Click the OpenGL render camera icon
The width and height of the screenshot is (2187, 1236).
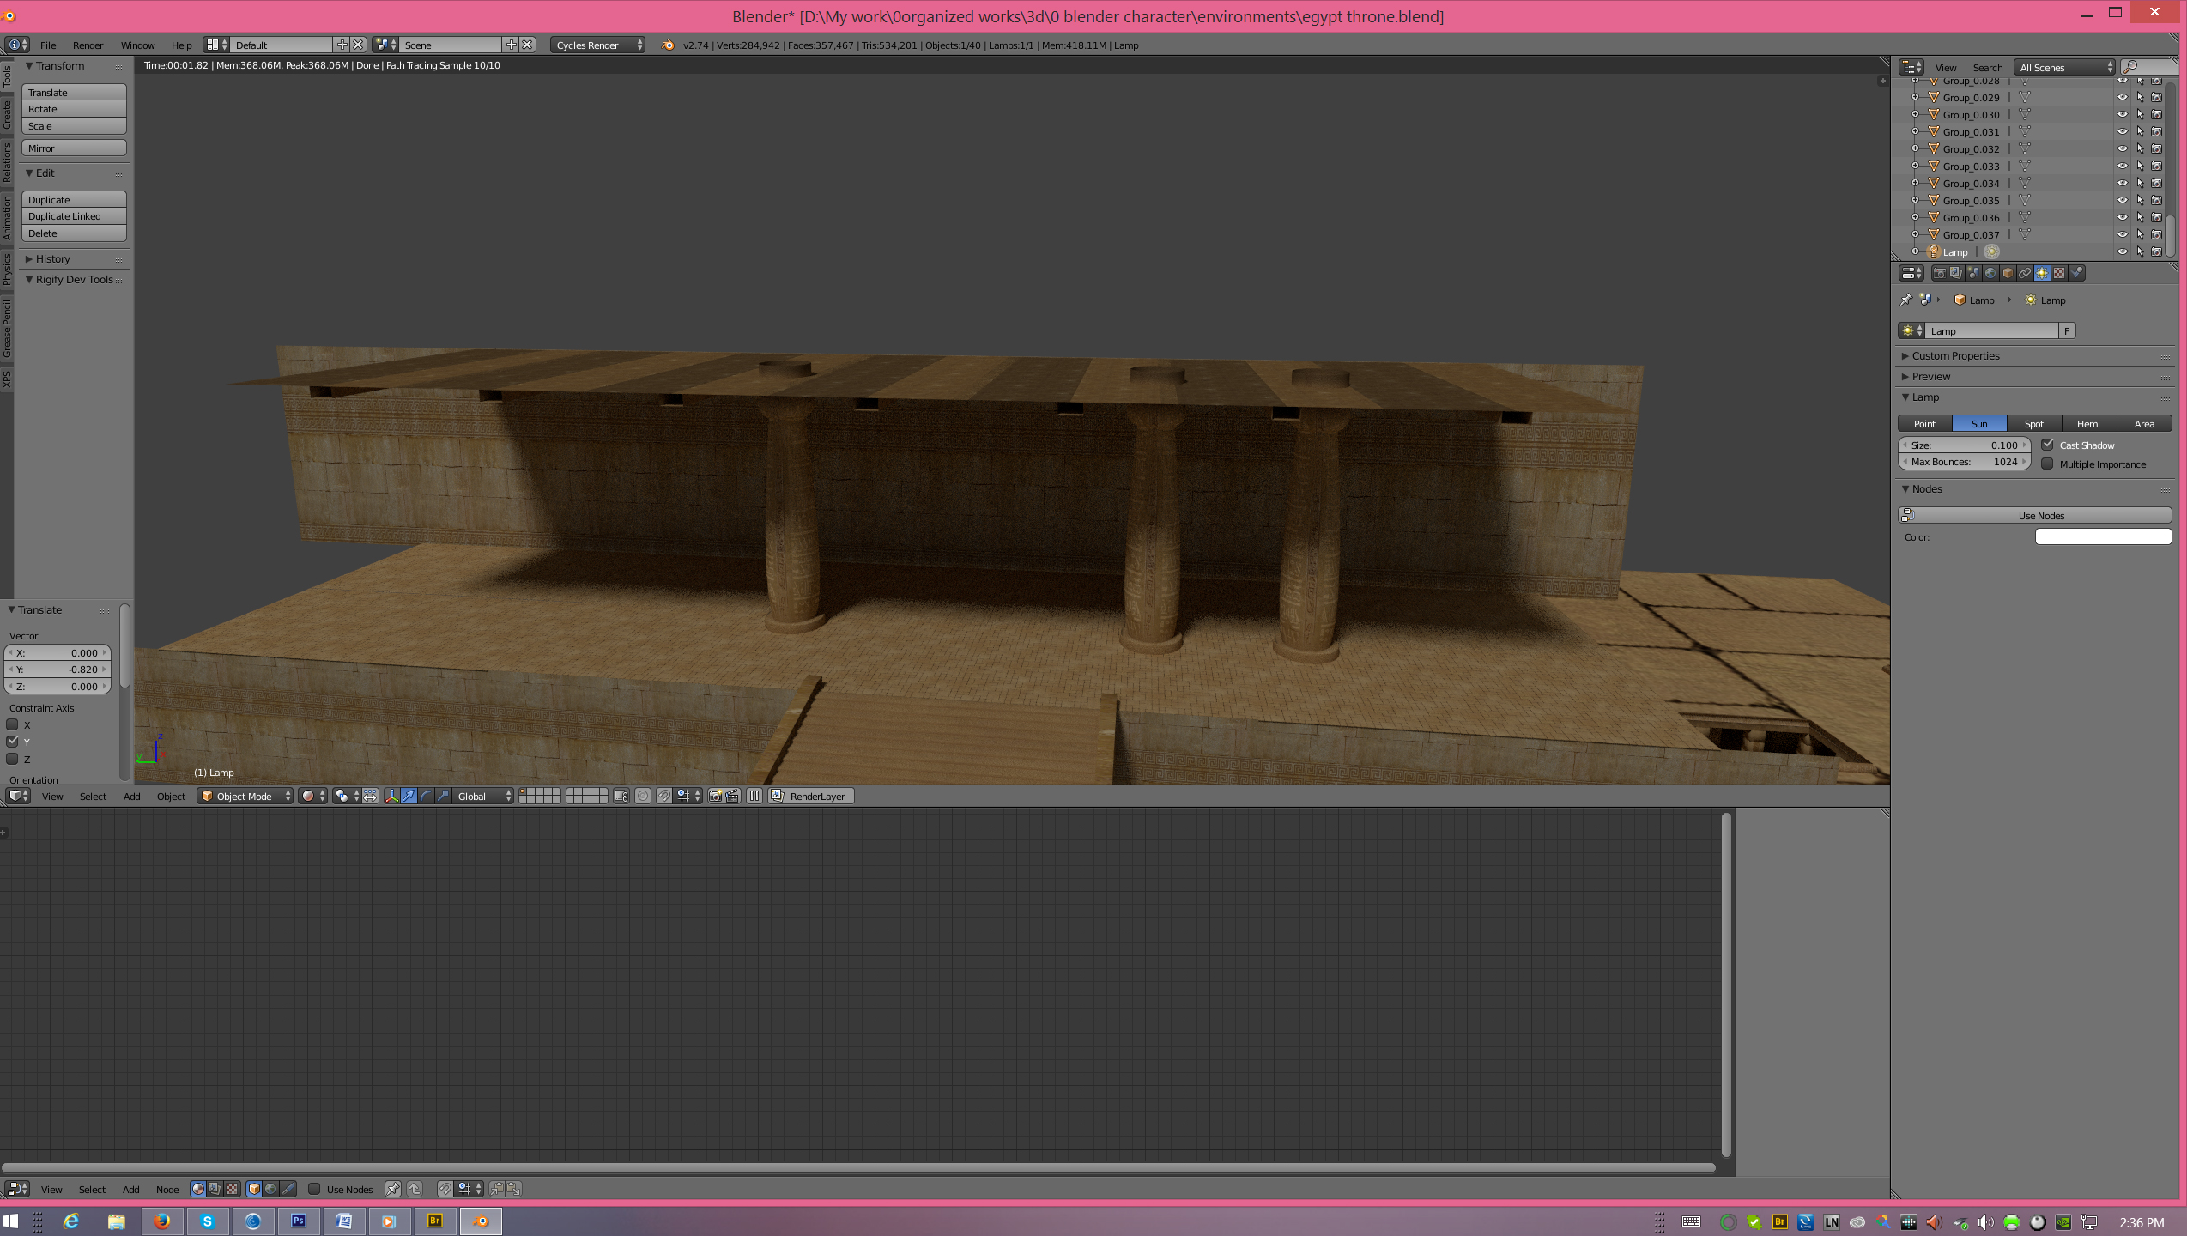715,796
